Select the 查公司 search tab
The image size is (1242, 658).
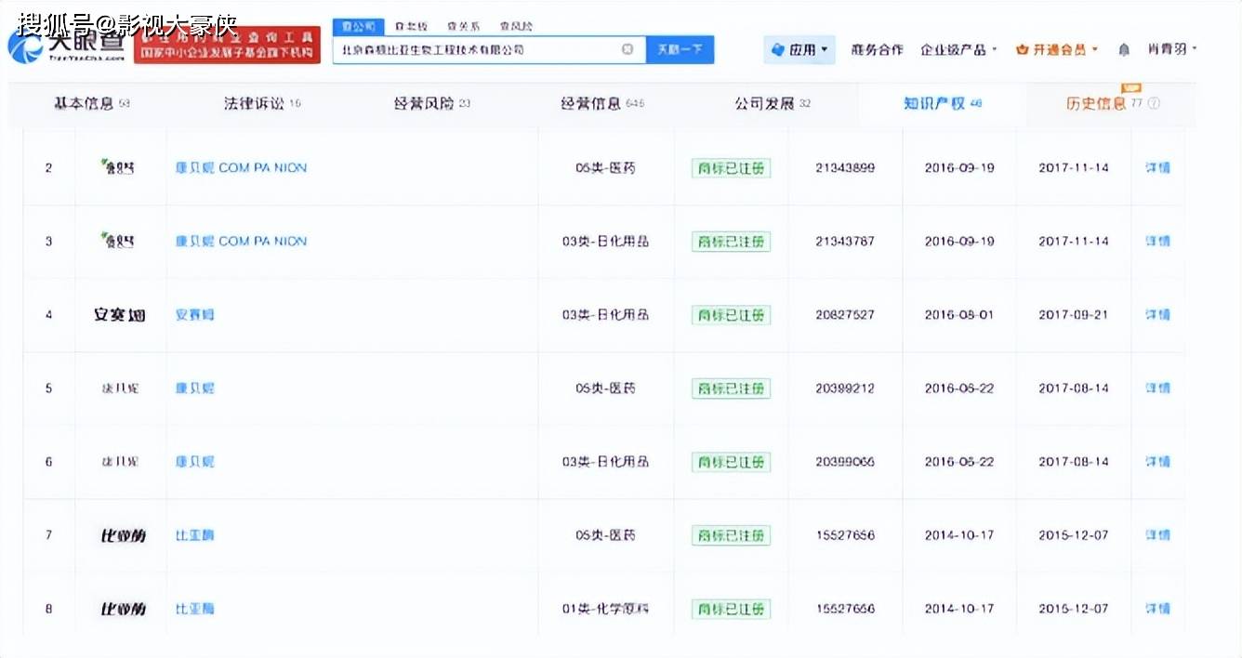click(x=357, y=26)
